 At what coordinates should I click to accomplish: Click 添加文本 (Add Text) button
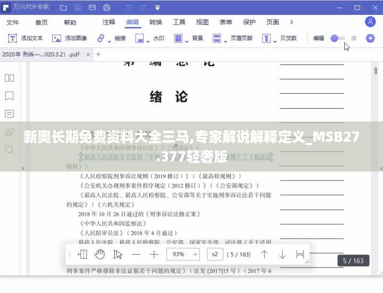point(26,38)
